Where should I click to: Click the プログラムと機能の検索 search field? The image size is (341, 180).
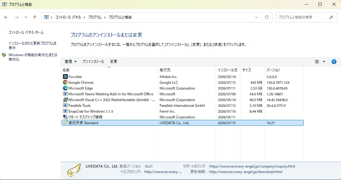306,17
